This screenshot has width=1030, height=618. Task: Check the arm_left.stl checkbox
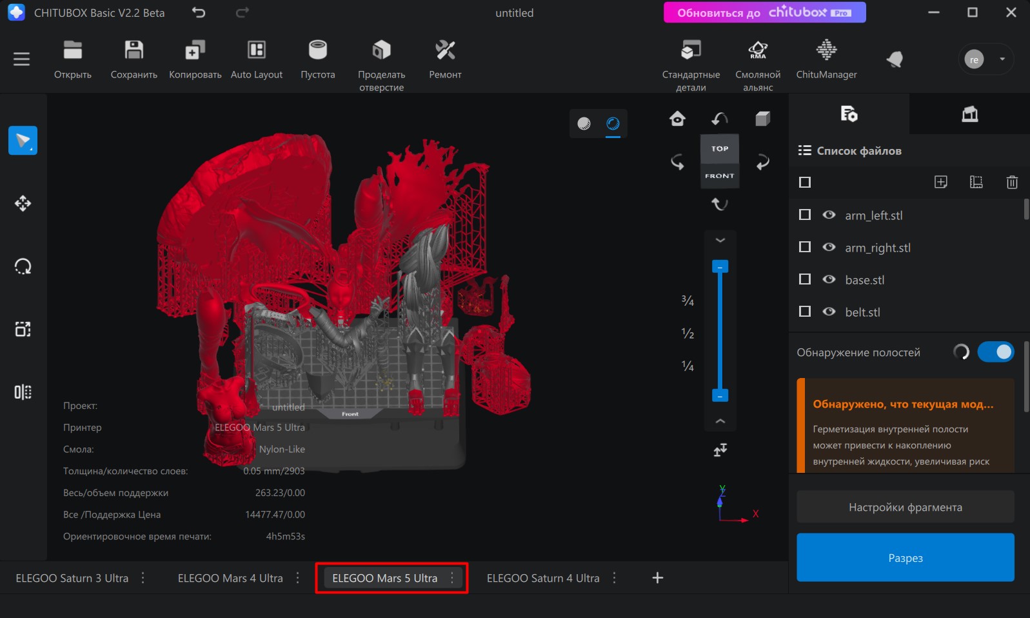click(805, 215)
